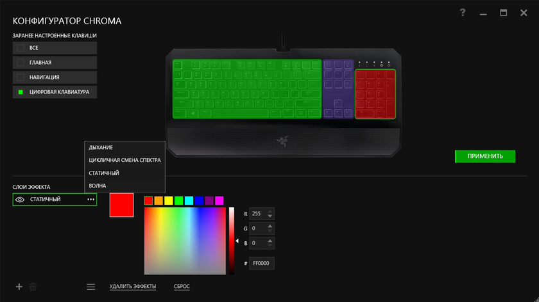Maximize the Chroma configurator window
The image size is (539, 302).
[x=504, y=13]
